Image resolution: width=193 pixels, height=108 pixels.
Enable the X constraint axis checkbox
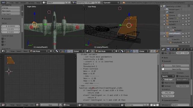(x=2, y=39)
